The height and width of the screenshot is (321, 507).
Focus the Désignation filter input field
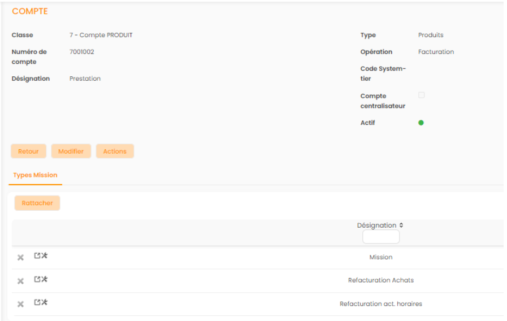pyautogui.click(x=380, y=237)
